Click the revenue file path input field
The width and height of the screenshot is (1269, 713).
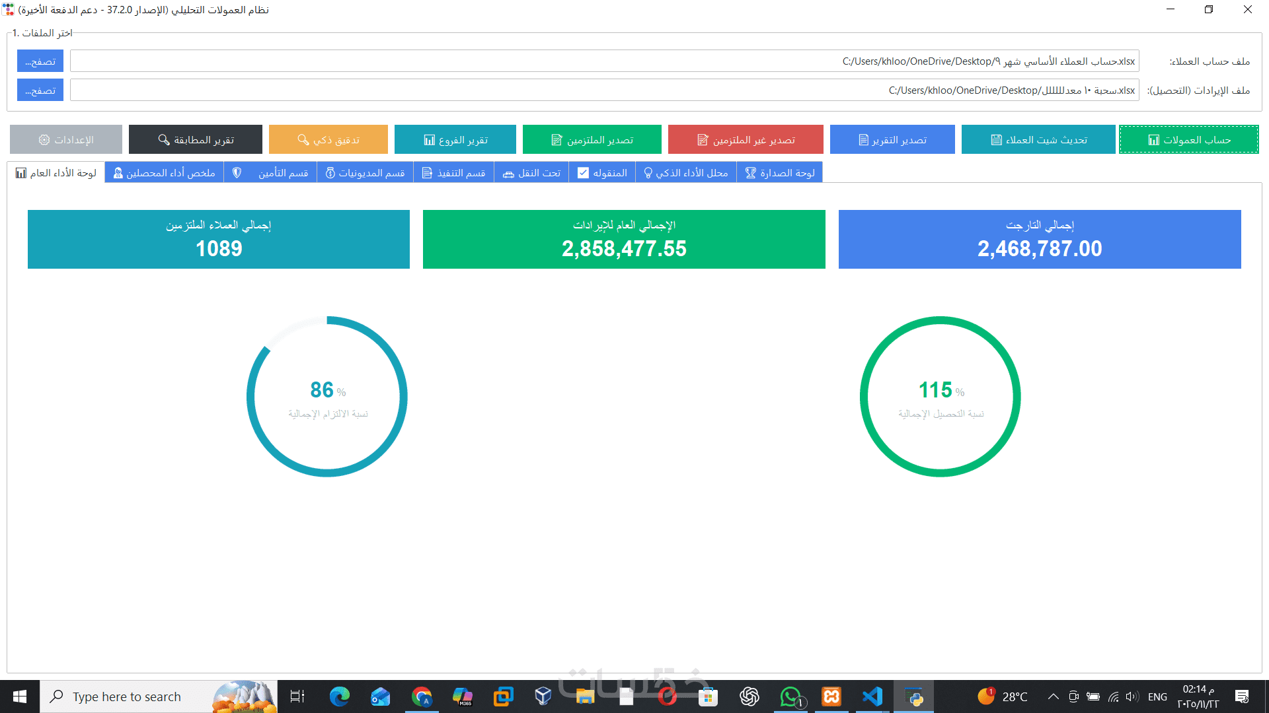click(604, 90)
